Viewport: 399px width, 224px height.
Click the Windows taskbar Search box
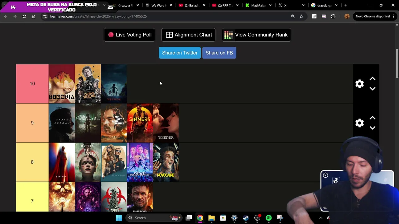coord(153,218)
